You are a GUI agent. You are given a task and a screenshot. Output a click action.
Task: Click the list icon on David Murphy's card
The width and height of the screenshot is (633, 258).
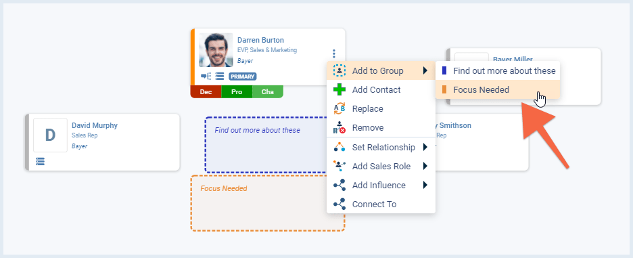(40, 161)
